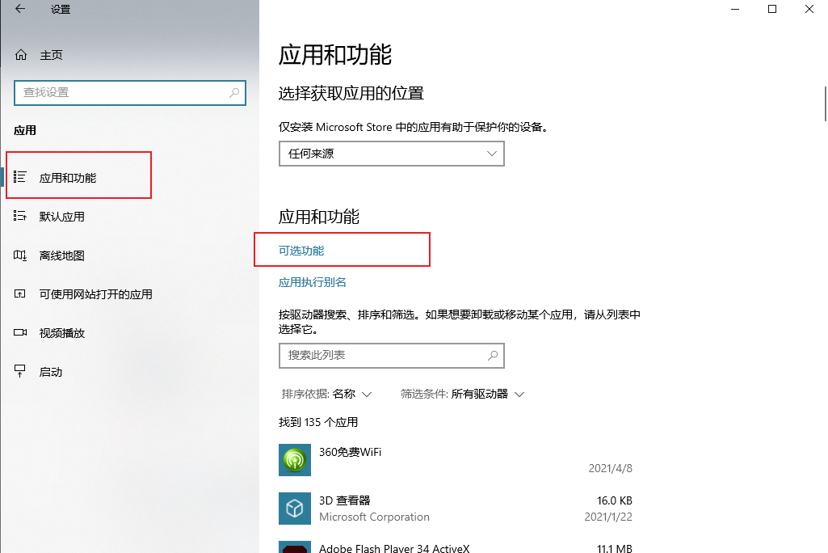This screenshot has width=828, height=553.
Task: Click the 找到 135 个应用 count text
Action: click(318, 422)
